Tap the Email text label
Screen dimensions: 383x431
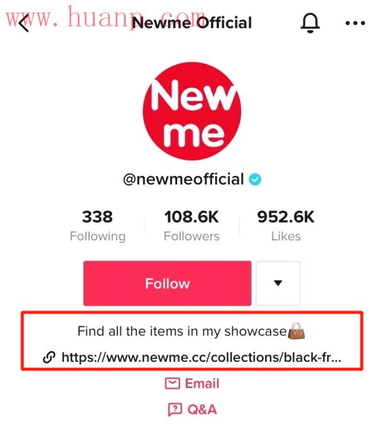tap(202, 383)
